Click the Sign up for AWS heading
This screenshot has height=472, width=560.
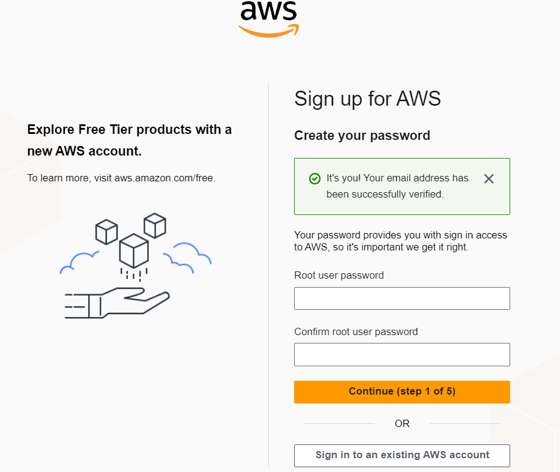367,98
